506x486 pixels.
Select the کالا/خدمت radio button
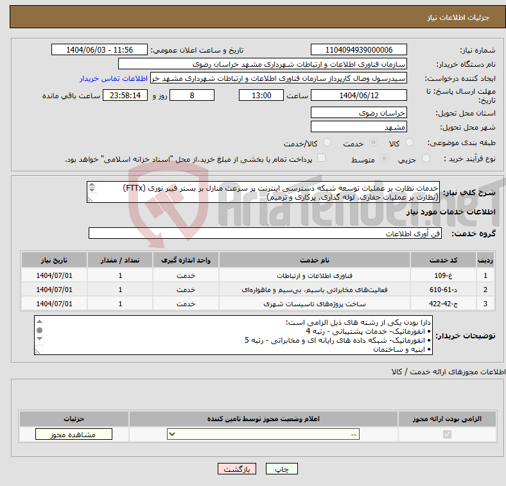(327, 143)
